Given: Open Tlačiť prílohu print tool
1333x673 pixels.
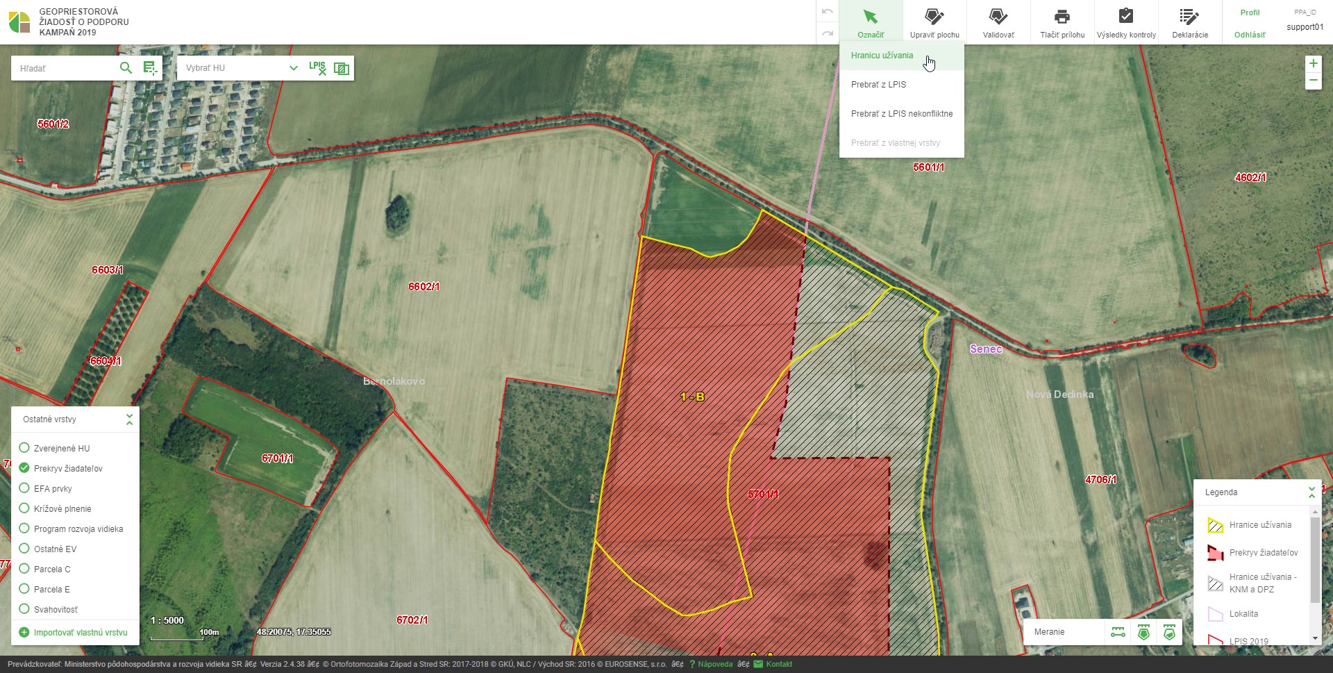Looking at the screenshot, I should pos(1062,22).
